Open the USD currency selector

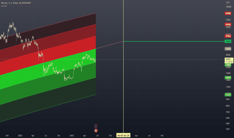[227, 3]
